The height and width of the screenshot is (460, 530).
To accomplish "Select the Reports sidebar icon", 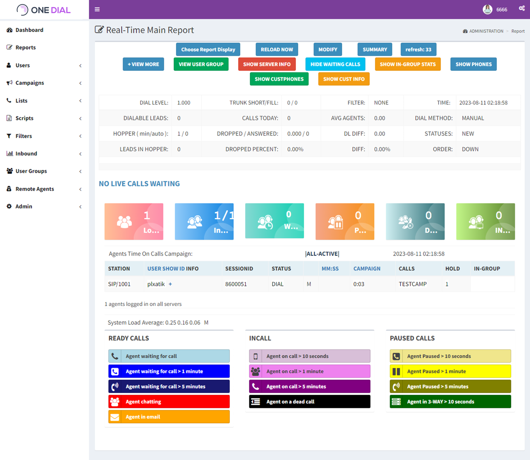I will point(10,47).
